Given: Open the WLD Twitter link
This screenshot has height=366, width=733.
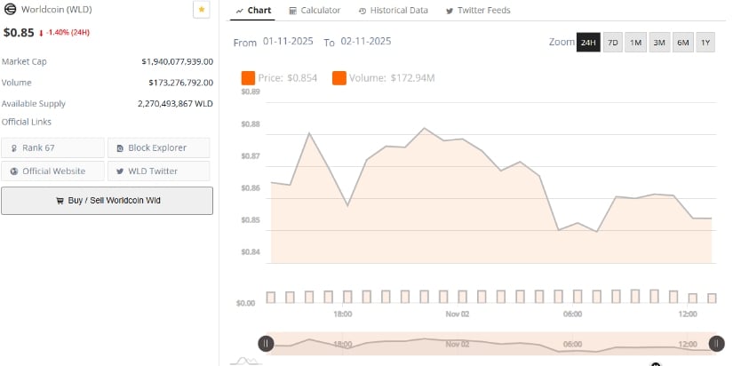Looking at the screenshot, I should click(x=158, y=171).
